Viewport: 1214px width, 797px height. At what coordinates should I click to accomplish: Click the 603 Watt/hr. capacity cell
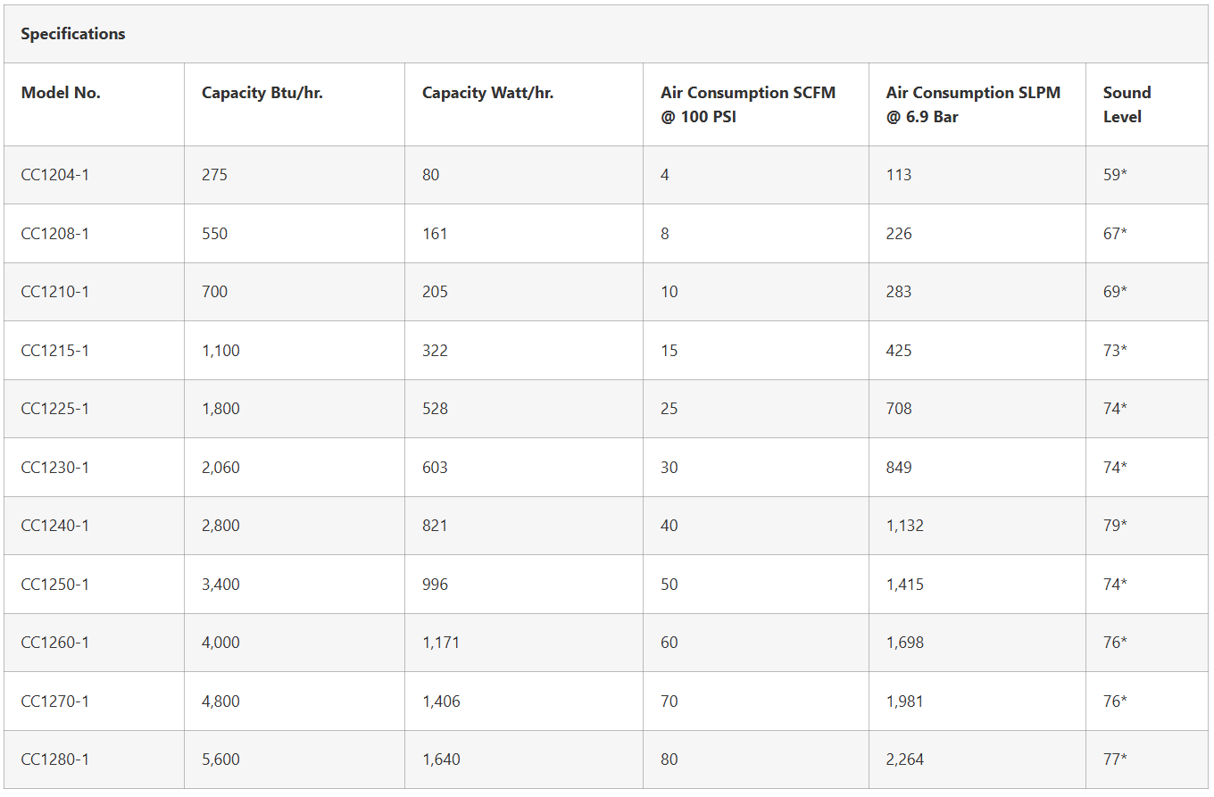(x=435, y=468)
